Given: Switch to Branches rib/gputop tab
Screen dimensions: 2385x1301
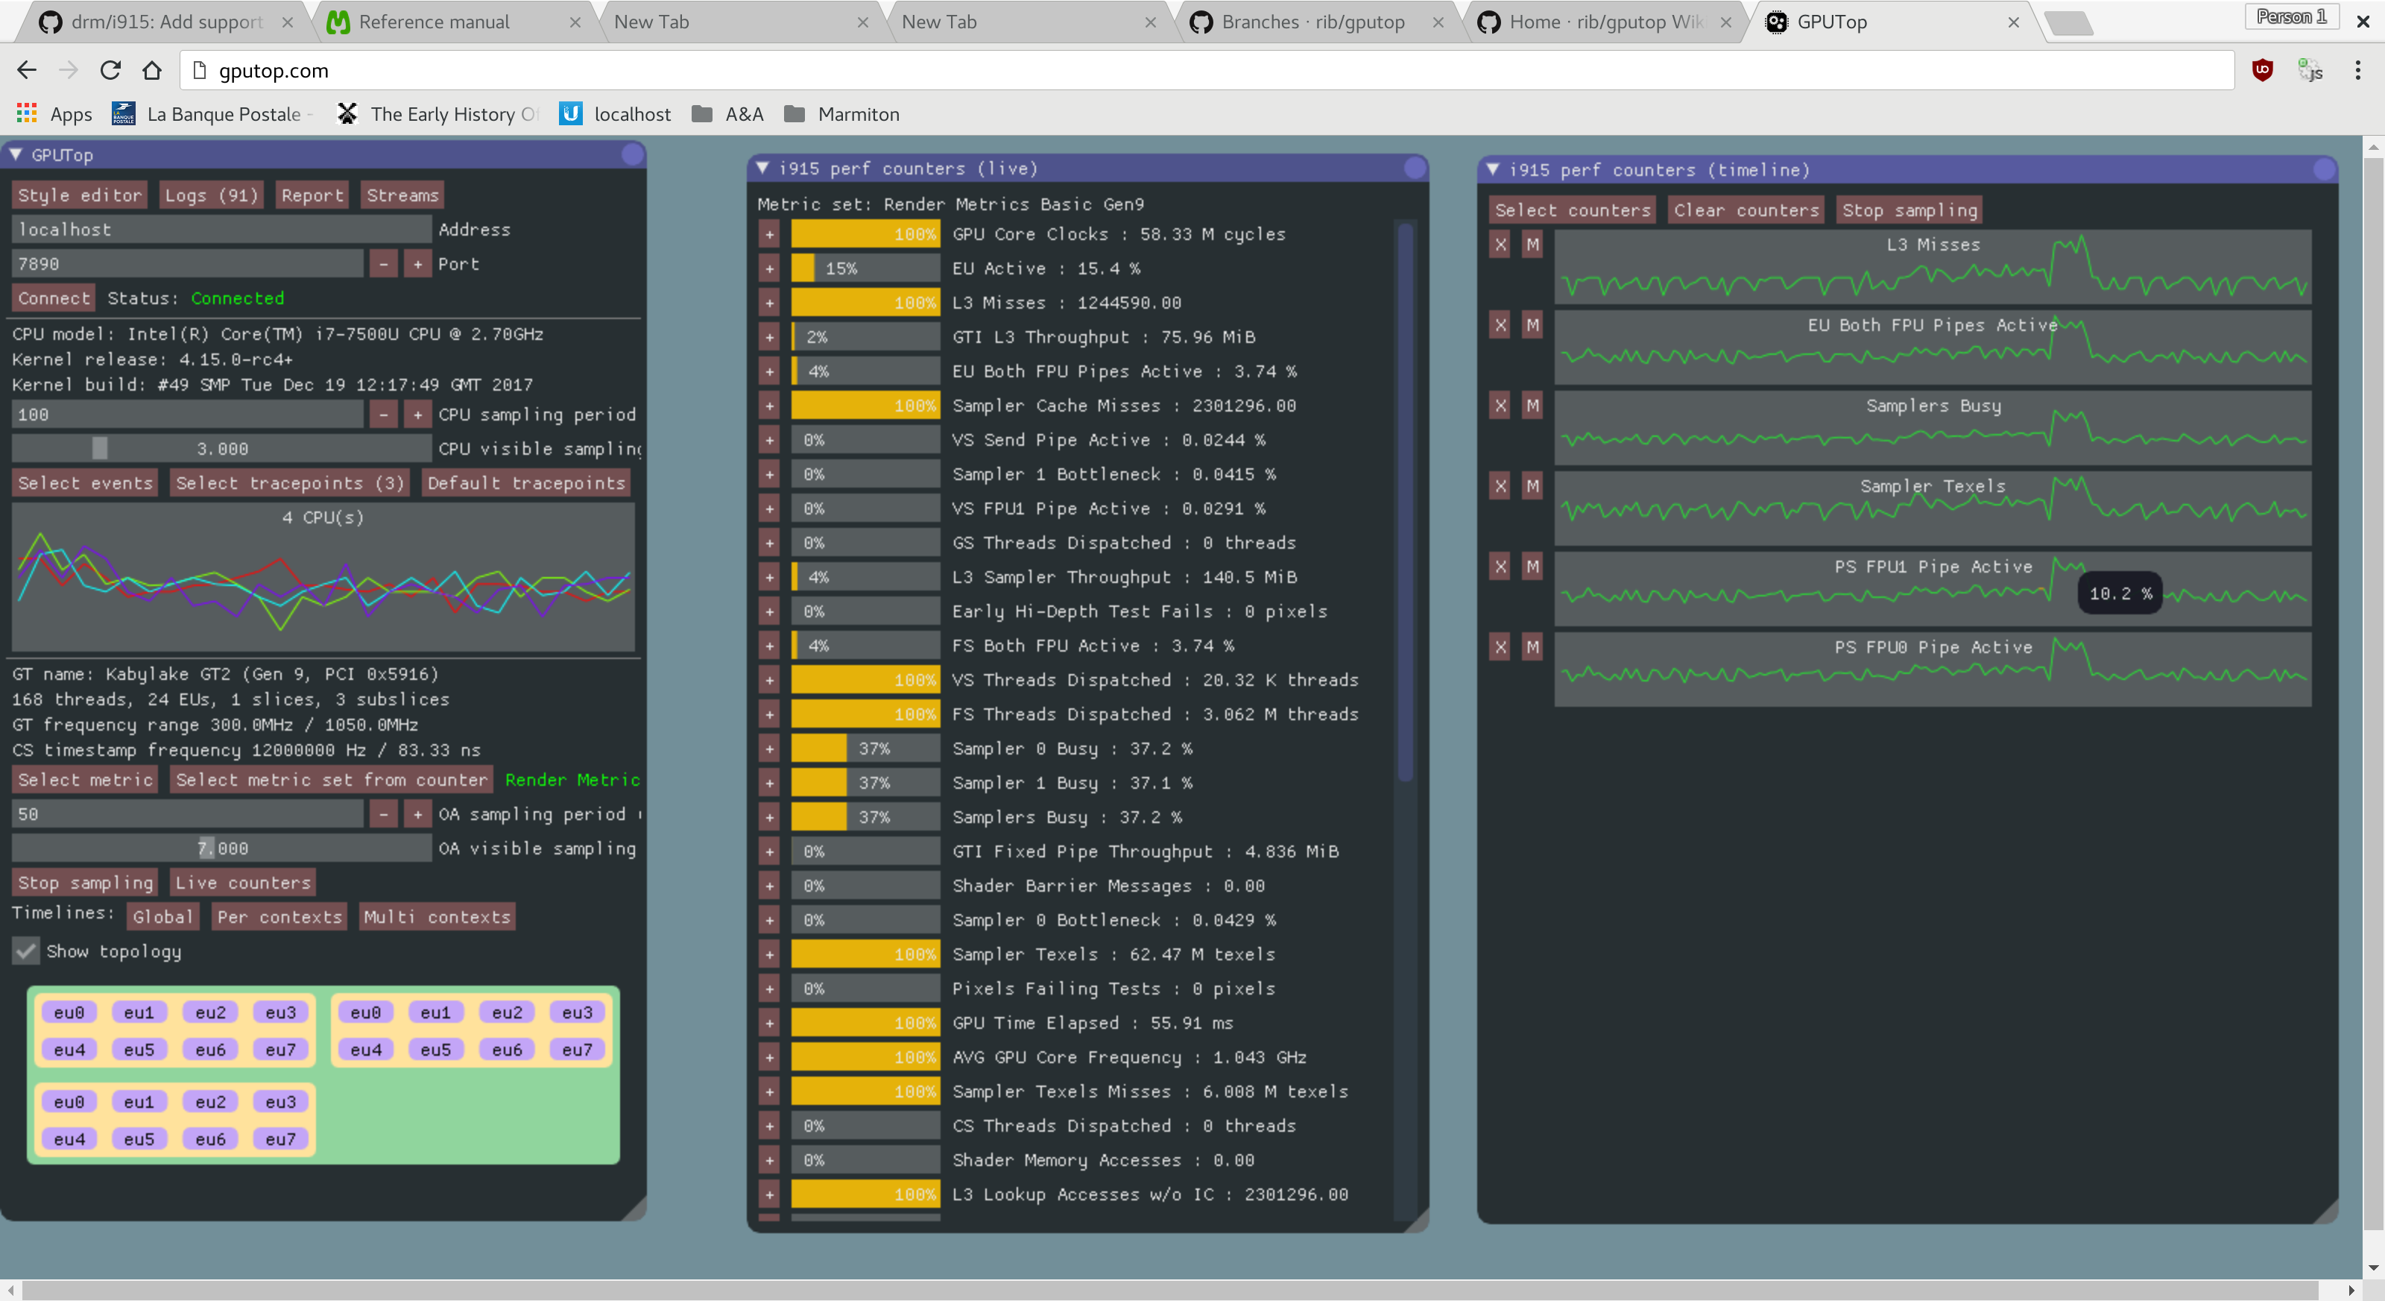Looking at the screenshot, I should 1311,22.
